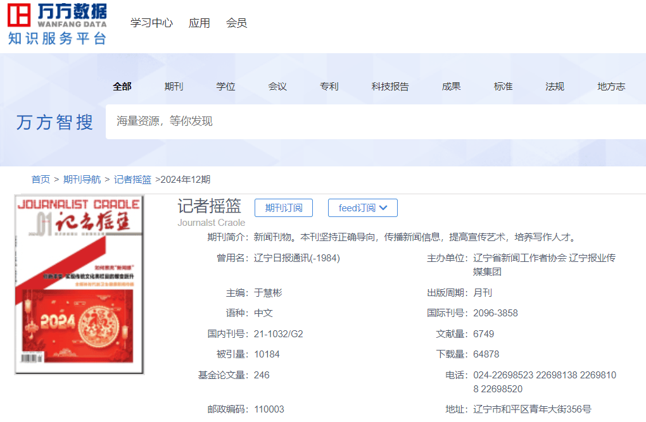
Task: Open the 会员 menu
Action: click(x=236, y=23)
